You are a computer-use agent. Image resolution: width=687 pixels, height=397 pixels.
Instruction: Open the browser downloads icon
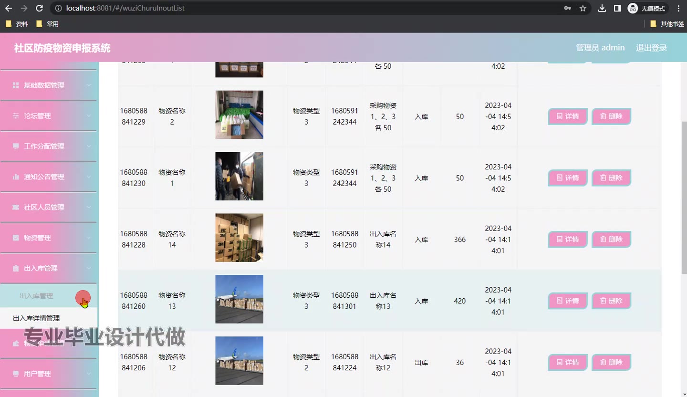[602, 8]
